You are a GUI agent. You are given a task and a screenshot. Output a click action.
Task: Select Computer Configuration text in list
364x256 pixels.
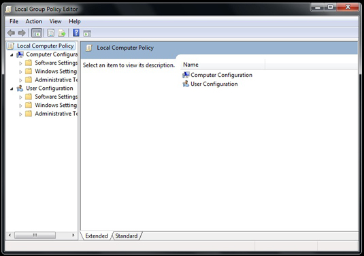click(222, 75)
